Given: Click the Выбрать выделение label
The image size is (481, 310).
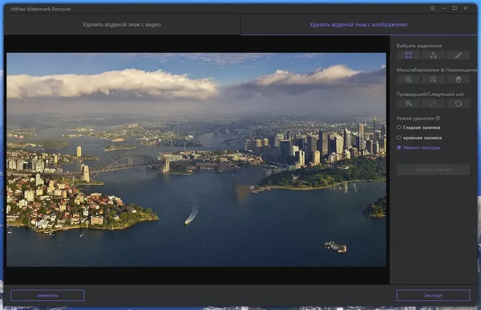Looking at the screenshot, I should [x=419, y=46].
